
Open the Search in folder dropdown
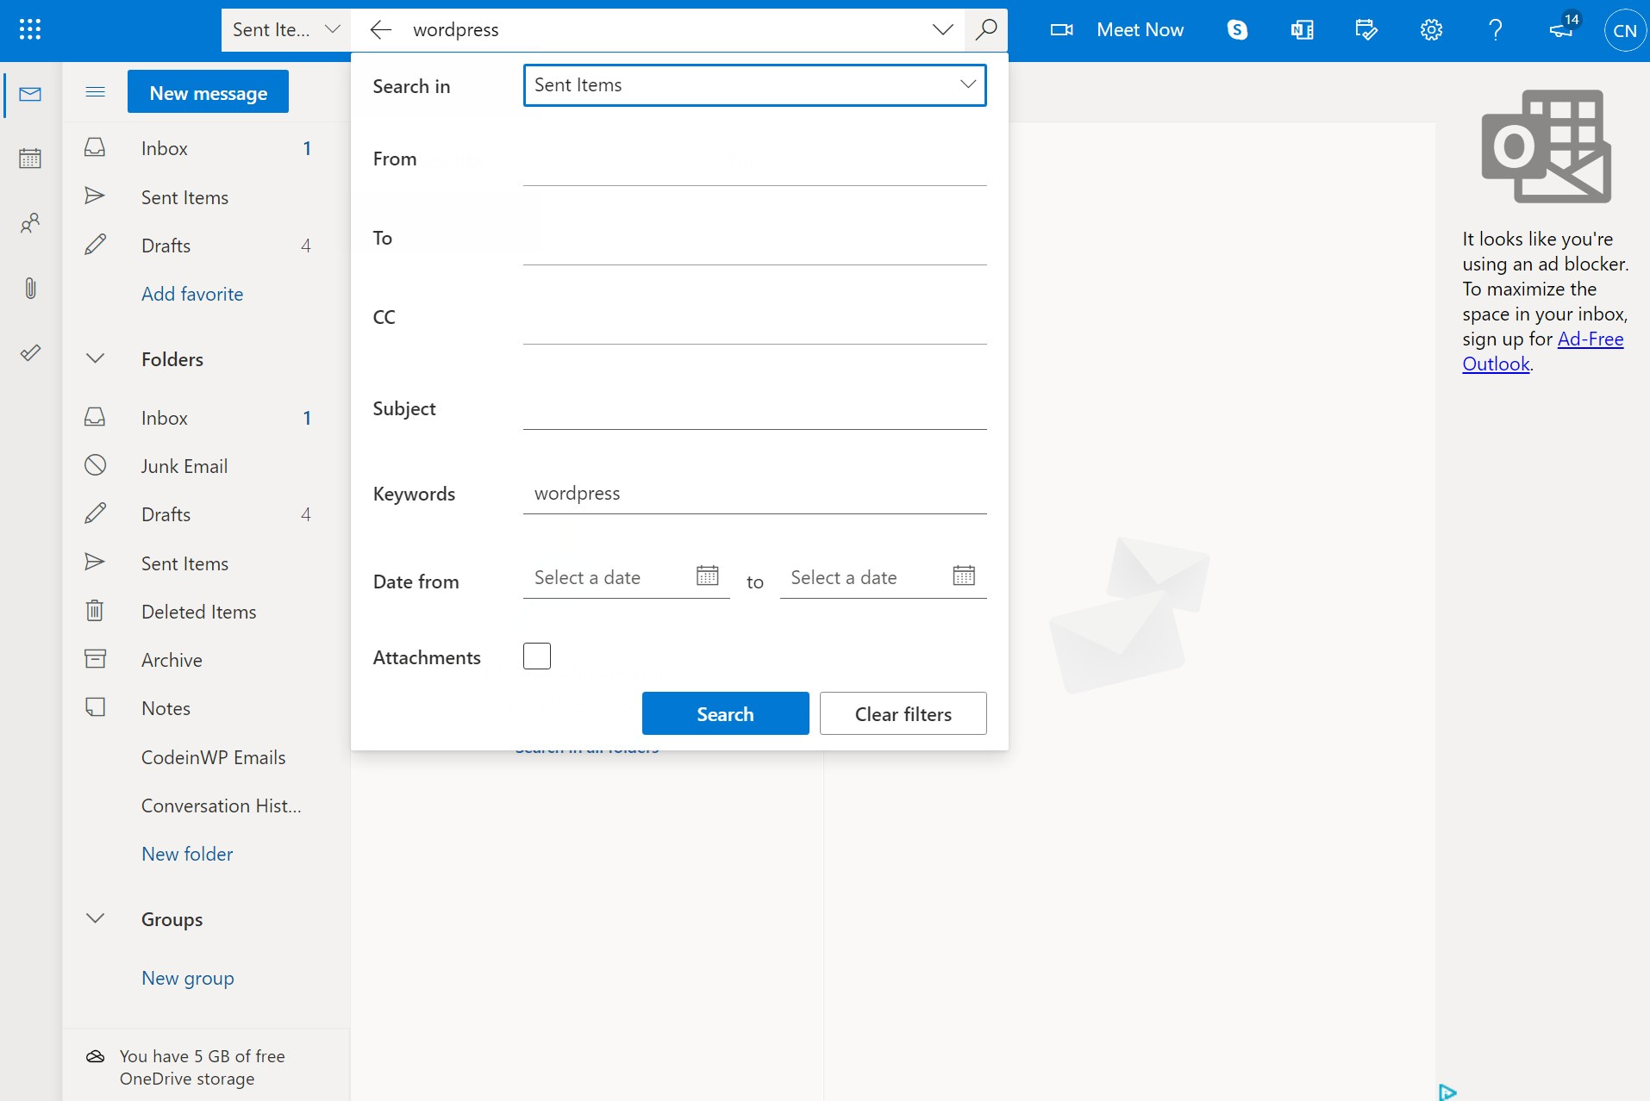click(753, 84)
